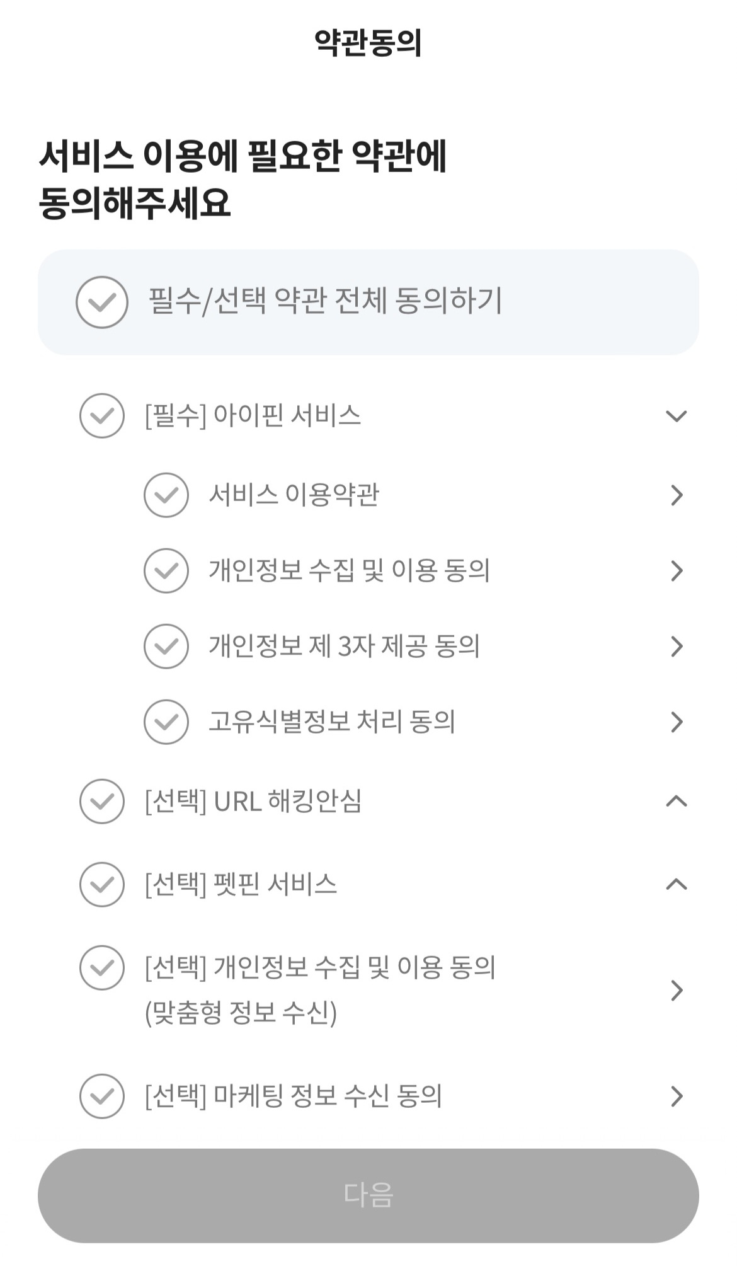Check the 개인정보 수집 및 이용 동의 checkbox
Viewport: 737px width, 1266px height.
coord(166,571)
